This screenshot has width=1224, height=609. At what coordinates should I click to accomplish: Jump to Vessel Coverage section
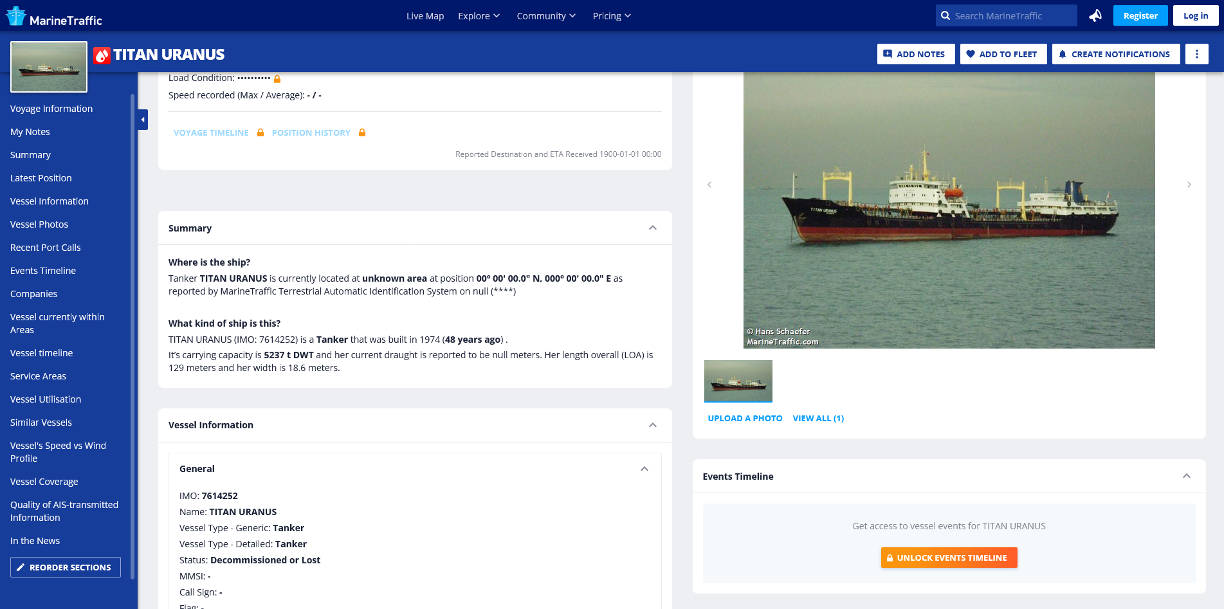tap(44, 482)
